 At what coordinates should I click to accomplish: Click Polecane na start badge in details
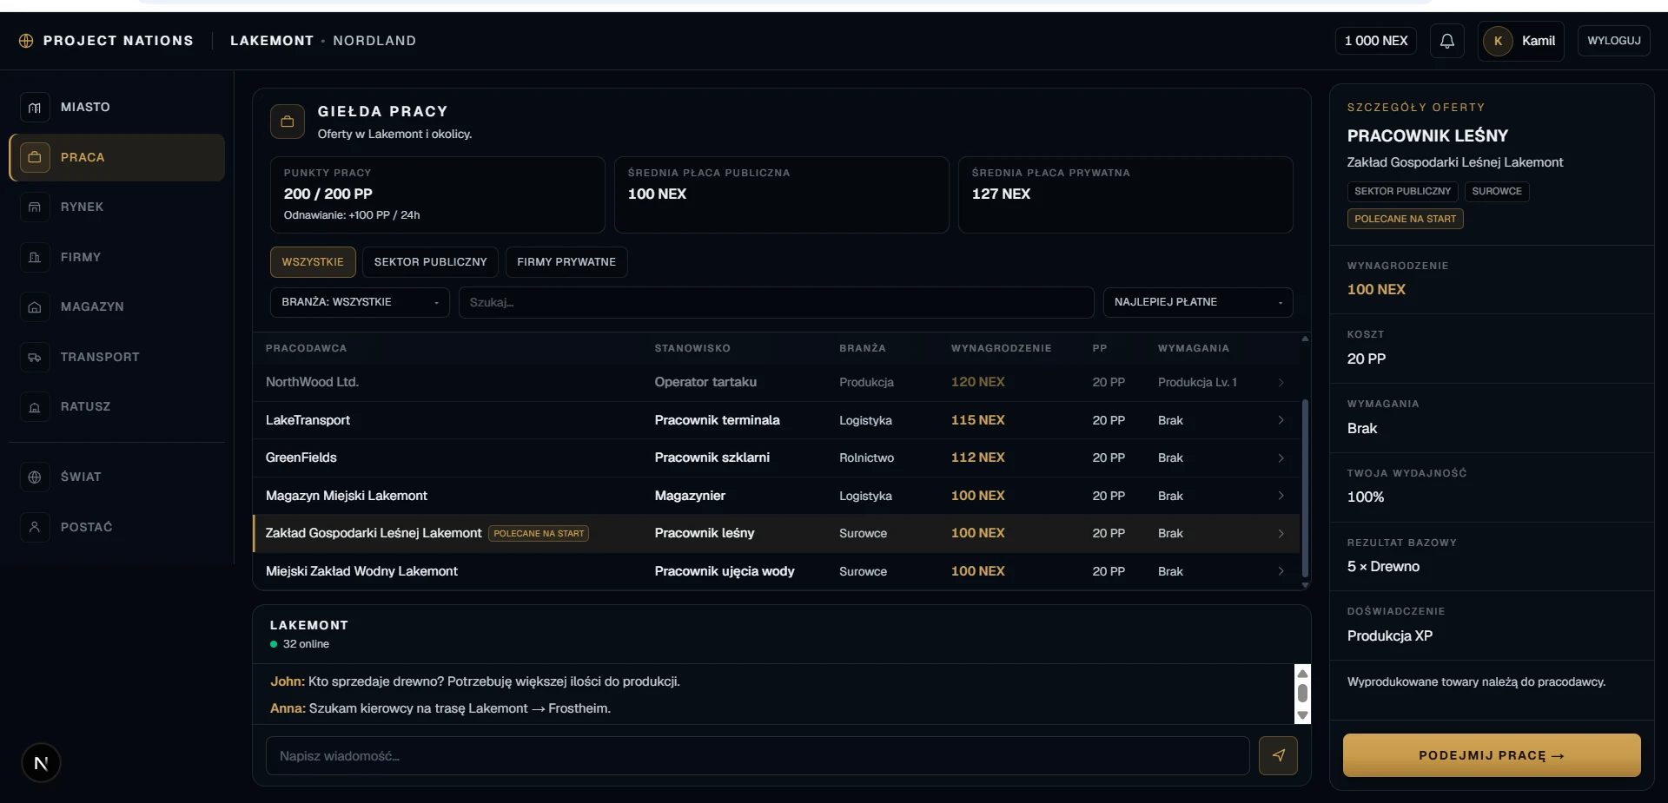pyautogui.click(x=1405, y=219)
